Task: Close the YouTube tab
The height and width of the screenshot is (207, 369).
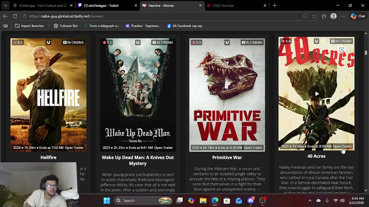Action: click(x=265, y=5)
